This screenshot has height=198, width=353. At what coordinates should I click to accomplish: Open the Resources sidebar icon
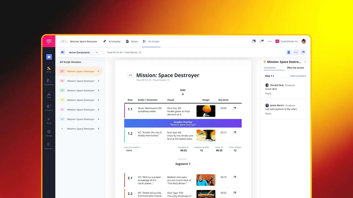tap(49, 146)
